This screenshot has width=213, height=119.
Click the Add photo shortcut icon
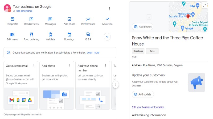(69, 19)
